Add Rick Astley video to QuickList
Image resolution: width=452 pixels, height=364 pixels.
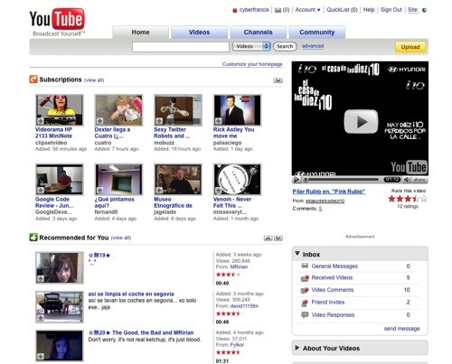point(219,121)
